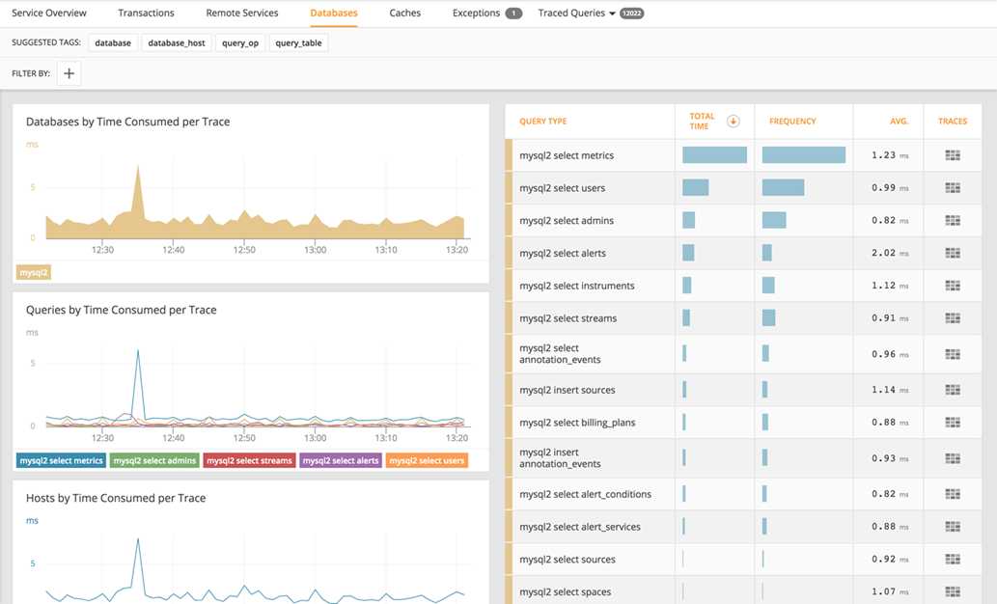
Task: Go to the Remote Services tab
Action: click(241, 13)
